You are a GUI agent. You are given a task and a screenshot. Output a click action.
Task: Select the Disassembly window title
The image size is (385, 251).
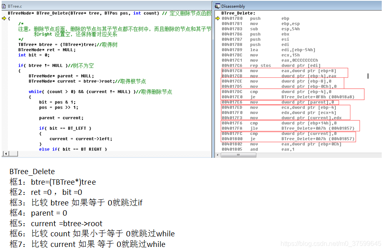tap(233, 6)
